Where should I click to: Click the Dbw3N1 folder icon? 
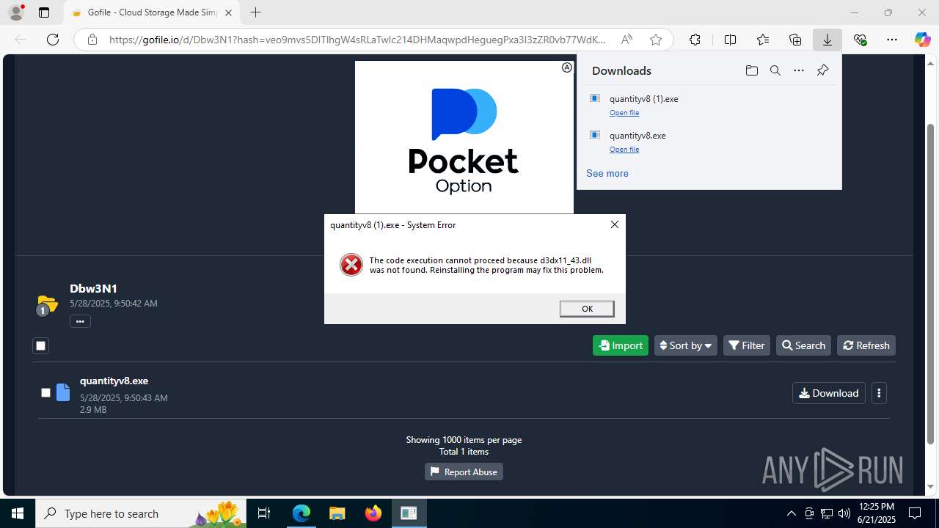tap(47, 304)
